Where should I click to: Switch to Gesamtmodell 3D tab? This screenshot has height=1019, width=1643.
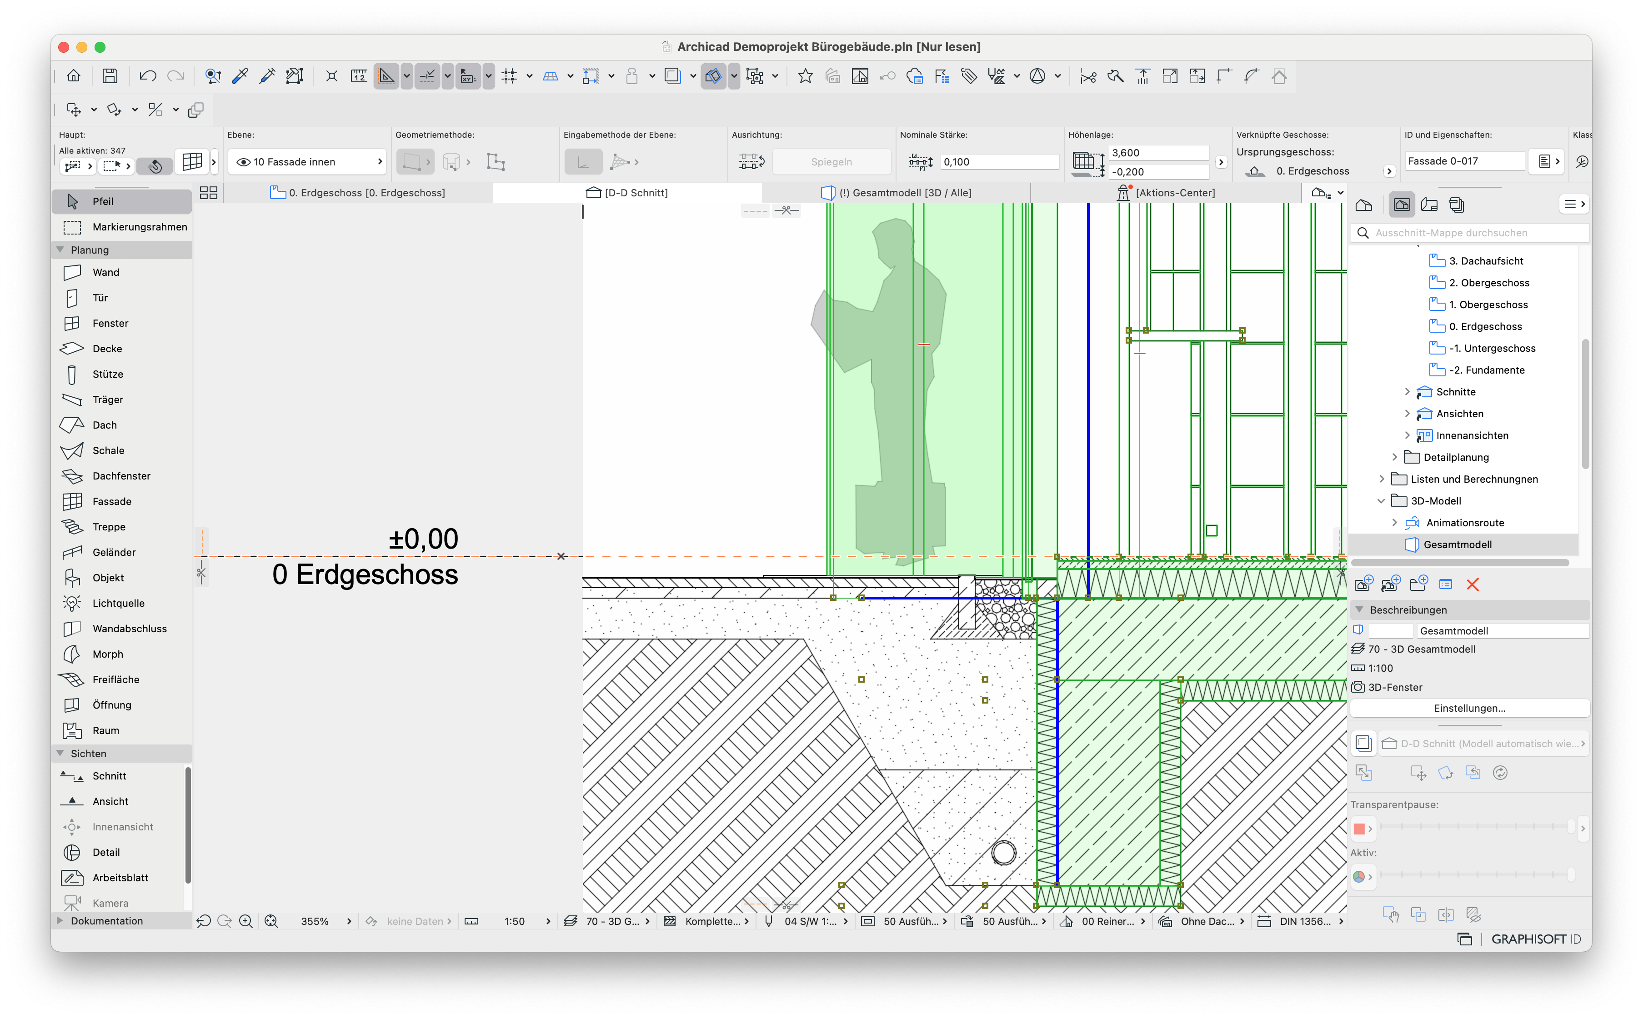tap(896, 193)
